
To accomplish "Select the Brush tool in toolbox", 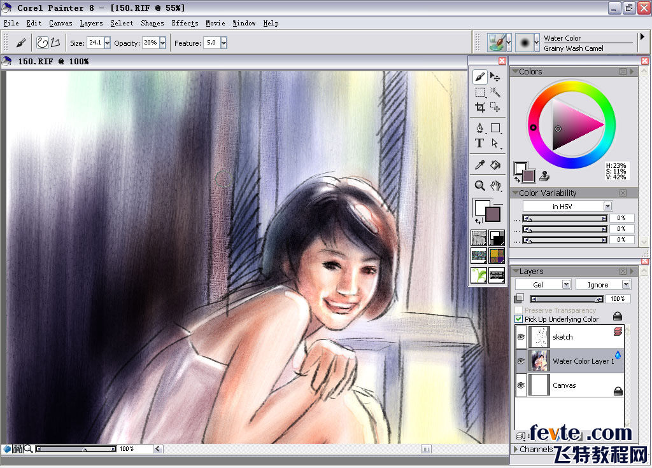I will pos(479,77).
